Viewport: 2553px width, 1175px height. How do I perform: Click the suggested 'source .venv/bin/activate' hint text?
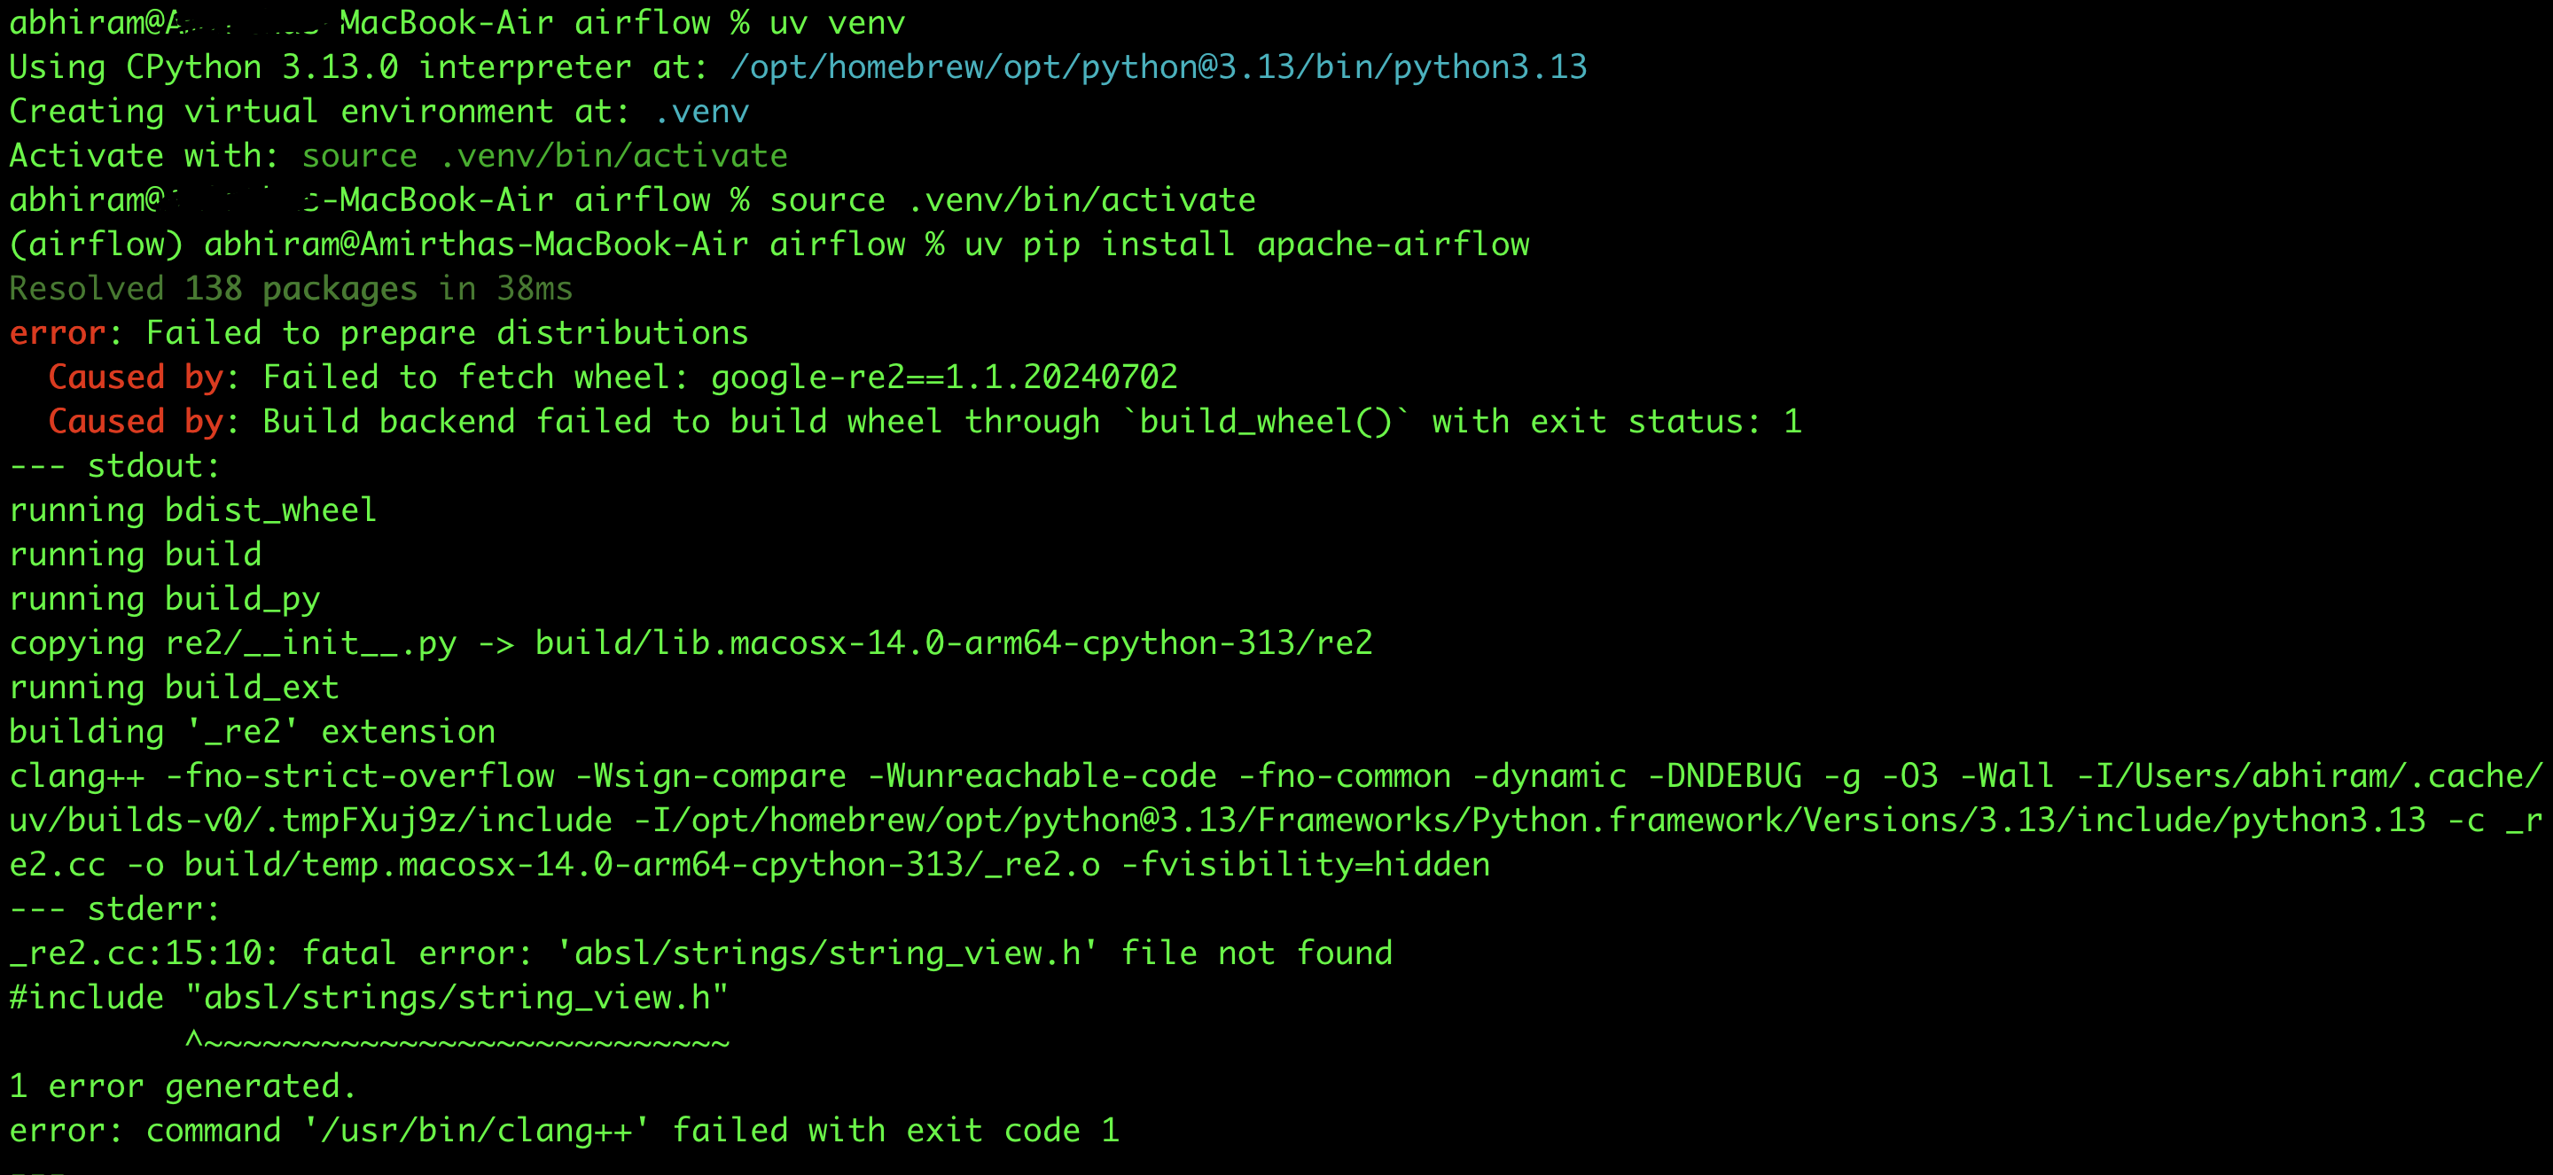point(544,157)
